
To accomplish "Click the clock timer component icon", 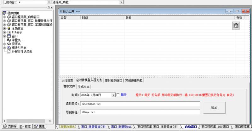I will [x=236, y=26].
